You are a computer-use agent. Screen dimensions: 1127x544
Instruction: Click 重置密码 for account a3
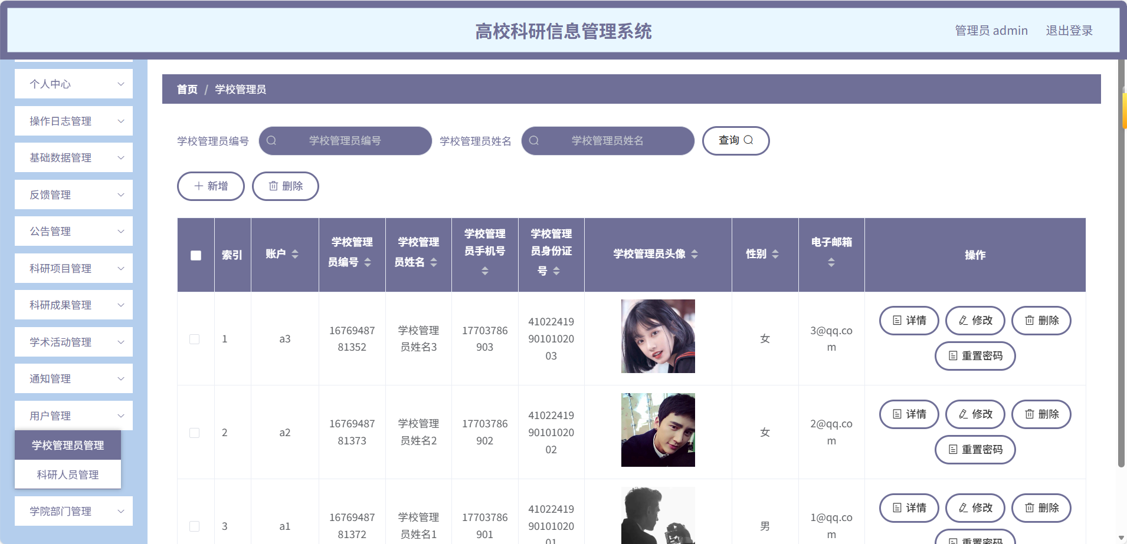tap(975, 356)
